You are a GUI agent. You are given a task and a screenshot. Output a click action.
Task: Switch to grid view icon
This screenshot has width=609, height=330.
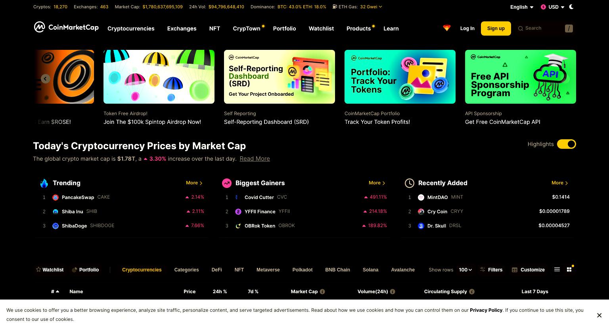(569, 269)
